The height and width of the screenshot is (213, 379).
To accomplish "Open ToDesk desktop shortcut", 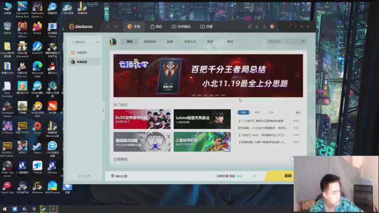I will [x=37, y=168].
